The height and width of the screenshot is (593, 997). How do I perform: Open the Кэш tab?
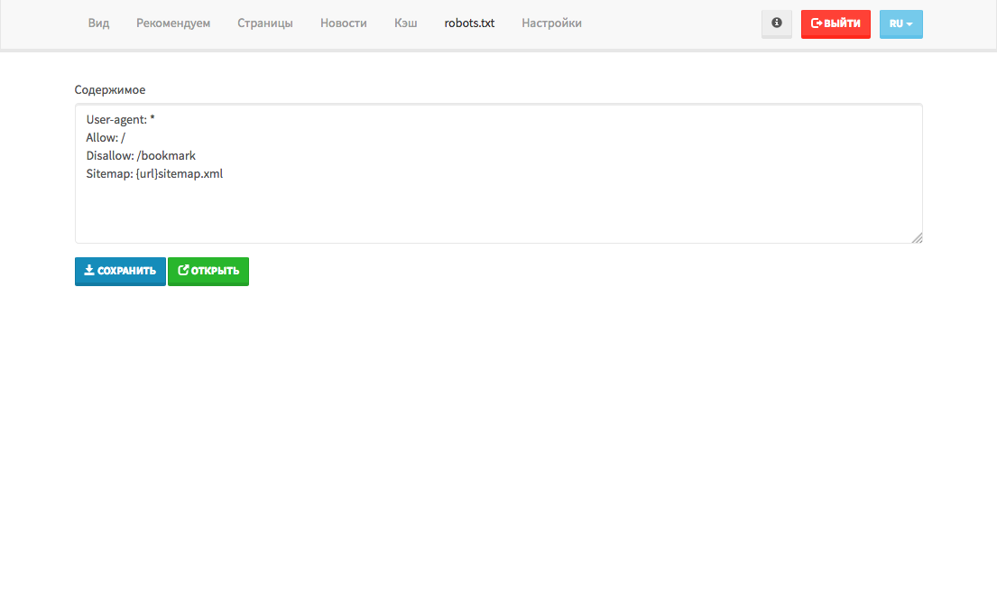pos(406,23)
